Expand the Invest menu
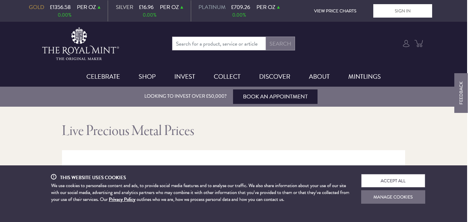Viewport: 473px width, 222px height. coord(185,77)
